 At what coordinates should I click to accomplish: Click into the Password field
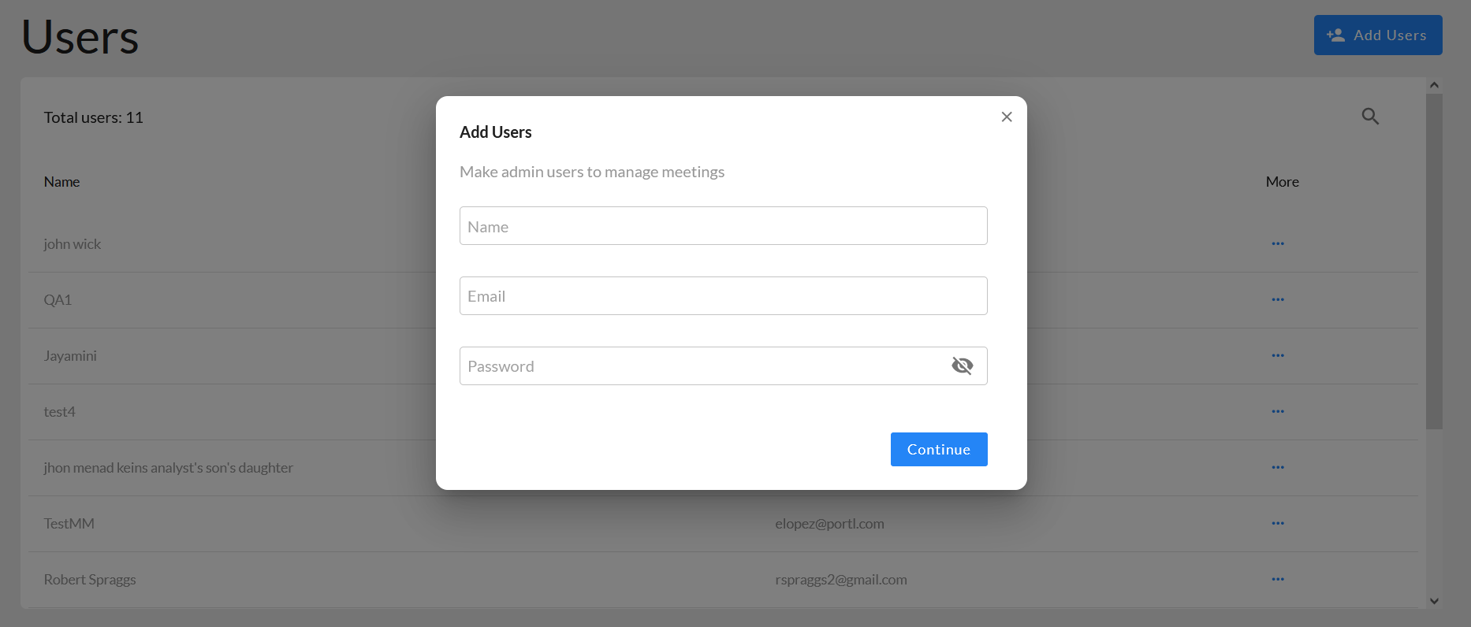(x=702, y=366)
